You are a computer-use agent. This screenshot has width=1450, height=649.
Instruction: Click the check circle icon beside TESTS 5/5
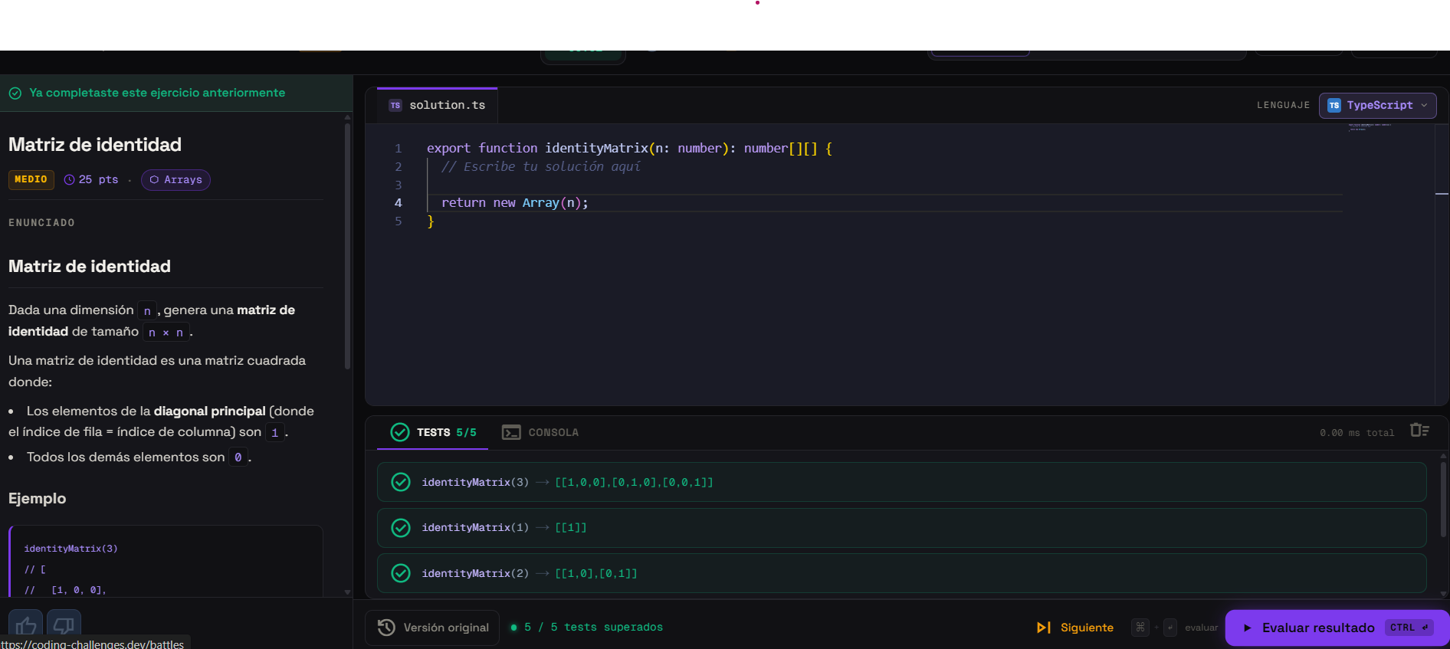coord(400,432)
